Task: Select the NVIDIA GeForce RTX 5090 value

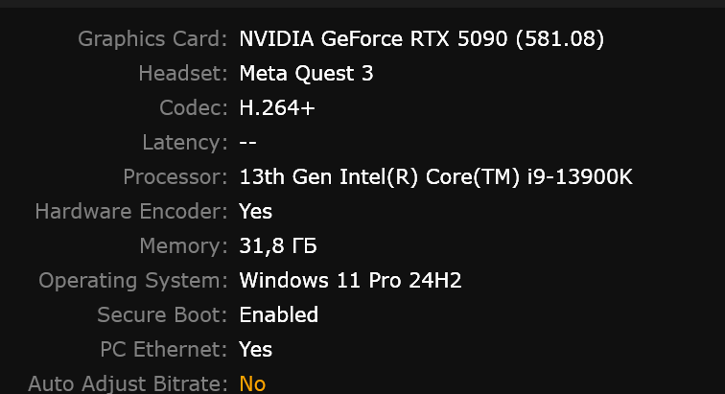Action: click(x=422, y=39)
